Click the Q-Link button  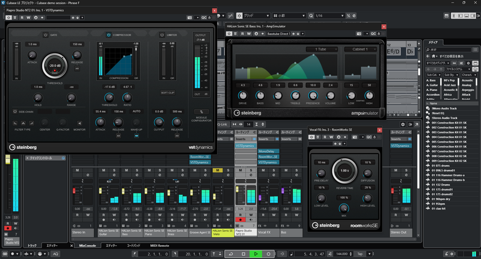222,125
